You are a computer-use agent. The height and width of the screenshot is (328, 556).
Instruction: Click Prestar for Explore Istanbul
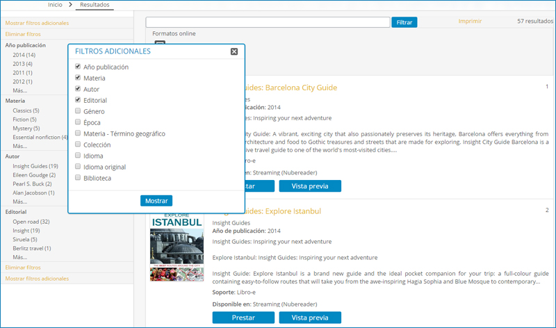click(x=243, y=318)
